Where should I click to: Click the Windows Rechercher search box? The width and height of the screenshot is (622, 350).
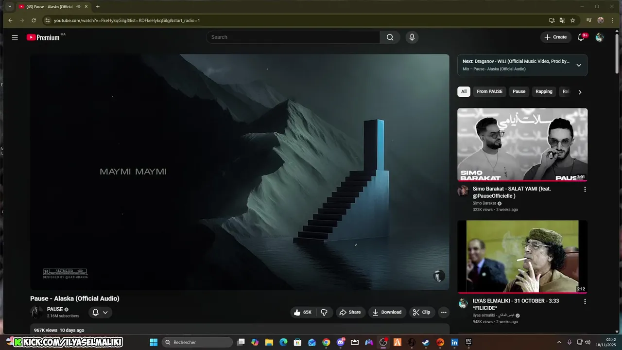197,342
